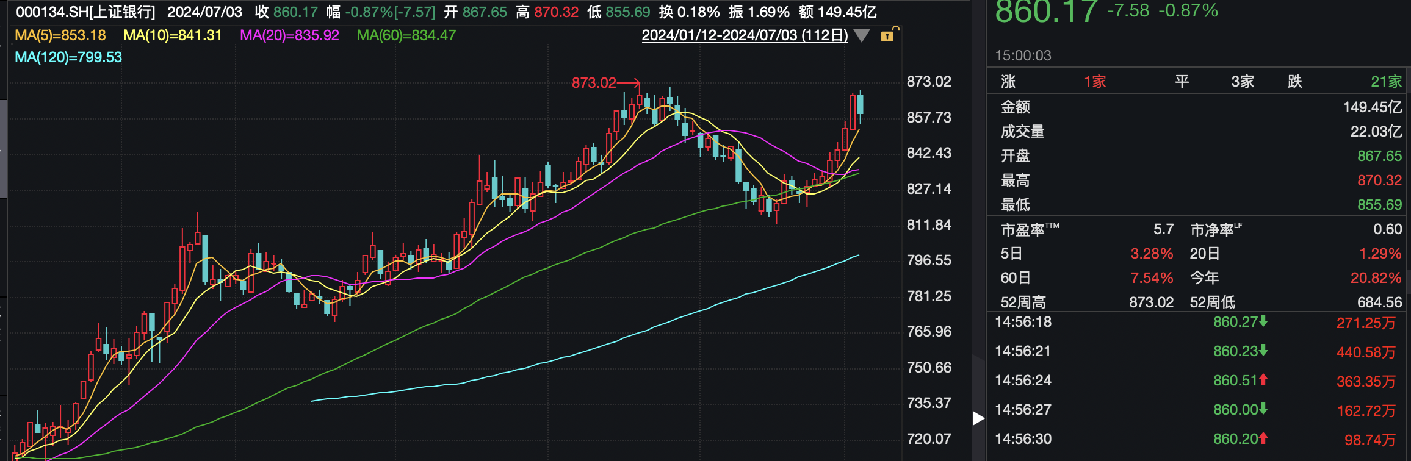Select the MA(10)=841.31 indicator label
1411x461 pixels.
point(173,35)
